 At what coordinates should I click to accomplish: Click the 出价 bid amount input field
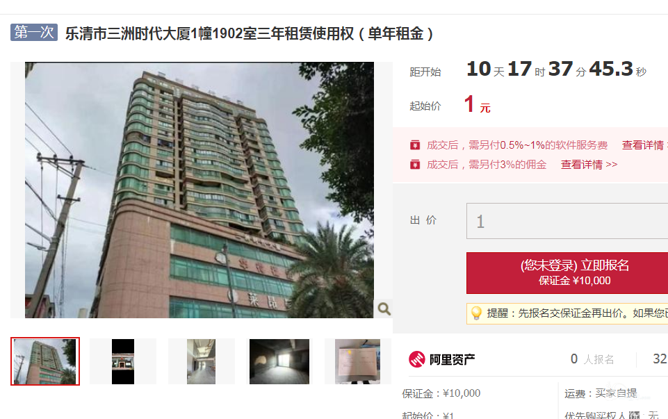pos(567,221)
